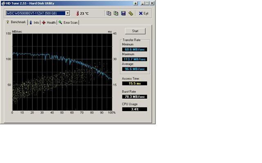Click the 23 °C temperature reading
This screenshot has width=262, height=163.
(x=84, y=13)
